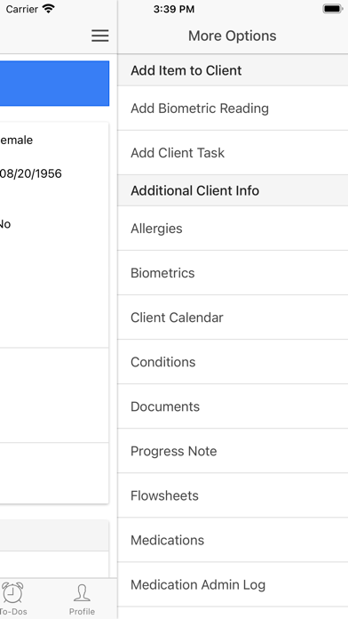Open Documents entry

(x=233, y=406)
